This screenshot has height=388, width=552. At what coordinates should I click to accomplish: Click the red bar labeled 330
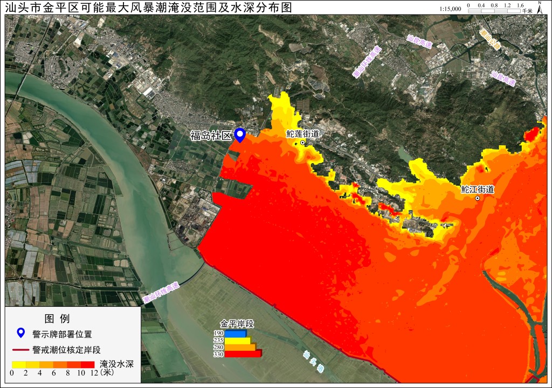(x=243, y=354)
